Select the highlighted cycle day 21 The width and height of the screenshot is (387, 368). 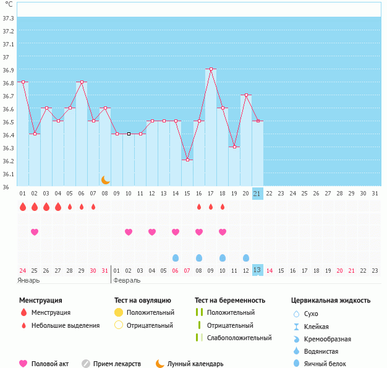tap(258, 194)
